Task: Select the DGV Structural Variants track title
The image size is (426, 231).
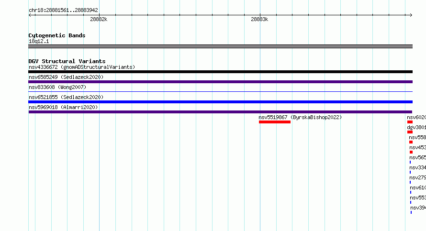Action: [67, 61]
